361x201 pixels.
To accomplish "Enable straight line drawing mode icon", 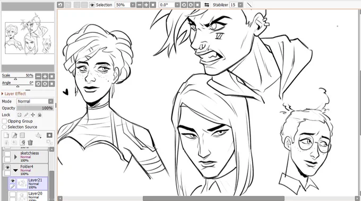I will point(249,5).
